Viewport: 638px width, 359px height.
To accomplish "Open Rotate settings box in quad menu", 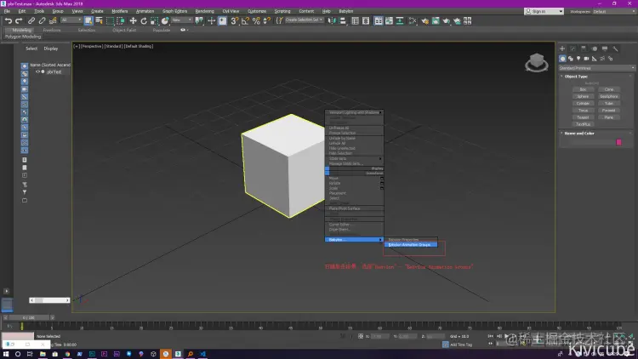I will click(382, 183).
